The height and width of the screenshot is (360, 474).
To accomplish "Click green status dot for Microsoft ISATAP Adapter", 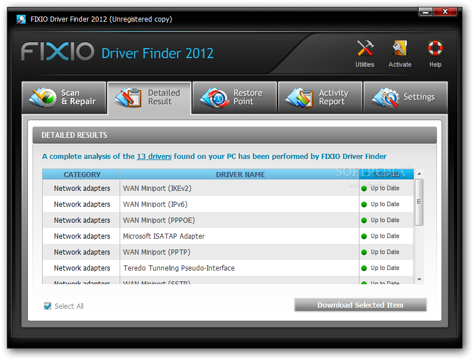I will pos(364,236).
